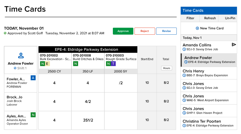The image size is (241, 134).
Task: Click clock icon beside GHP-1 Glen Haven Project
Action: (x=184, y=113)
